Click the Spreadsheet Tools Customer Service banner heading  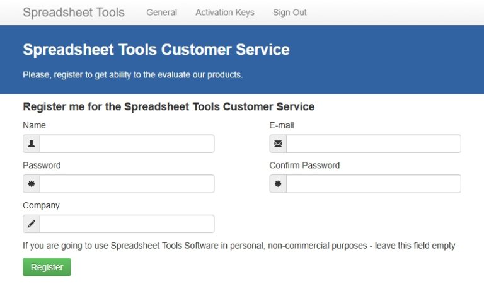click(x=156, y=50)
